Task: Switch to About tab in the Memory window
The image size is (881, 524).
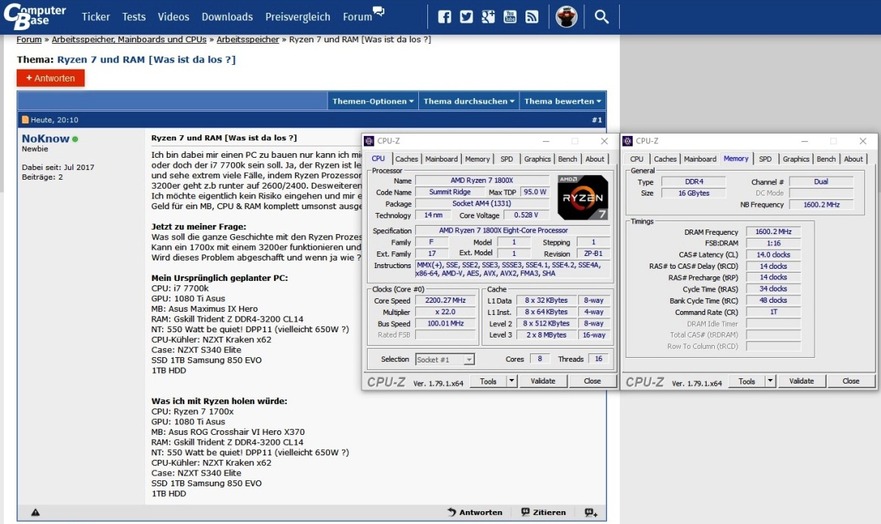Action: pyautogui.click(x=854, y=159)
